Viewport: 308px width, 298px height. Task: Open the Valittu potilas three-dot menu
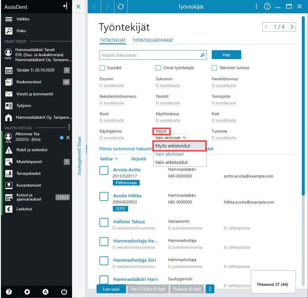(69, 127)
